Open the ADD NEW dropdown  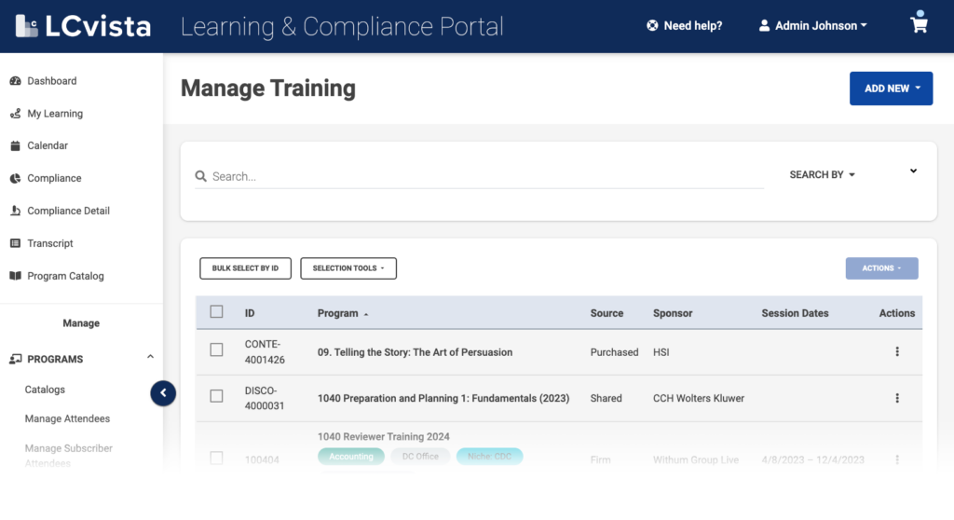point(891,89)
